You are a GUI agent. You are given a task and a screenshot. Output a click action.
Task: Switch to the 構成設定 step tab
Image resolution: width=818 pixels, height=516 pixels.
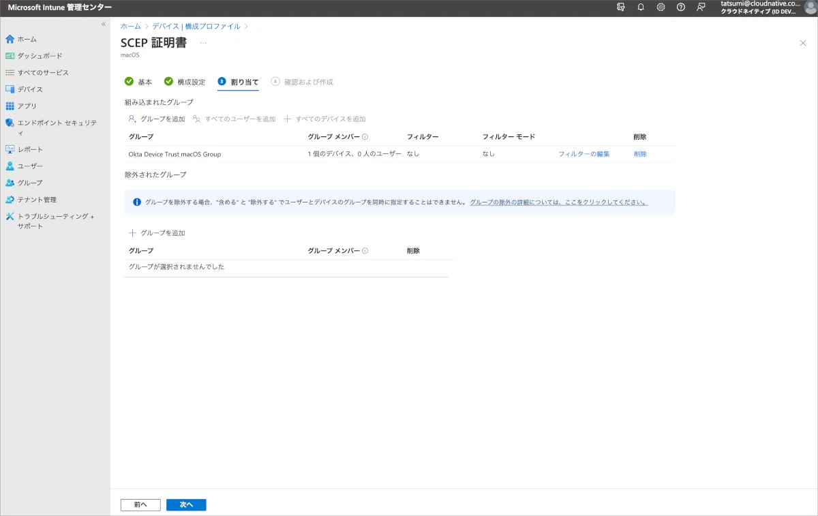185,82
